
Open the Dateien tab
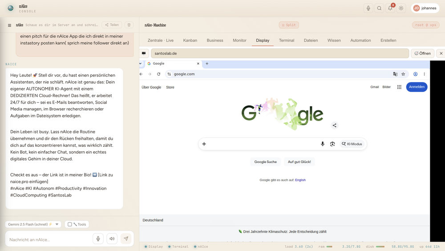311,40
